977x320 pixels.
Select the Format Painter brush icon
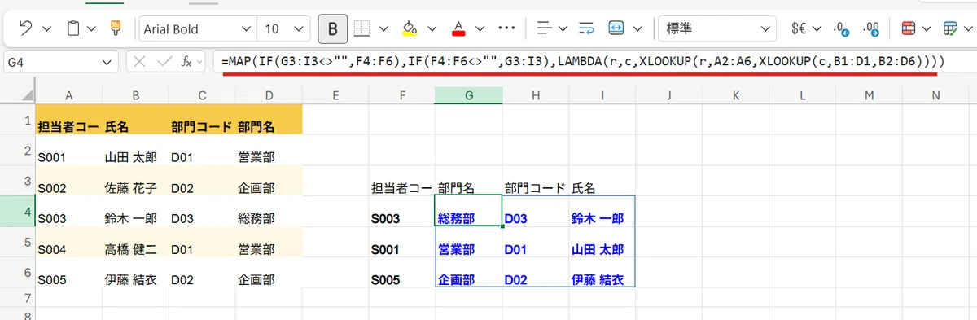(x=116, y=28)
